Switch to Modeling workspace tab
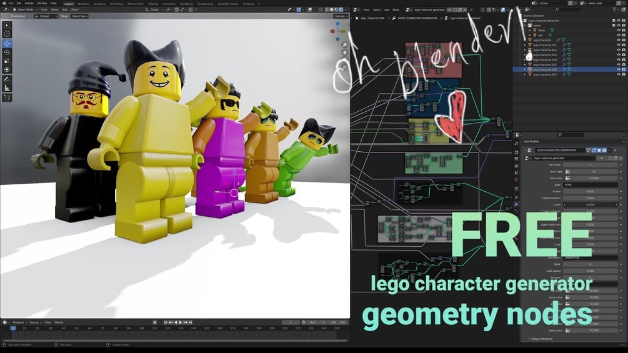Viewport: 628px width, 353px height. point(83,4)
